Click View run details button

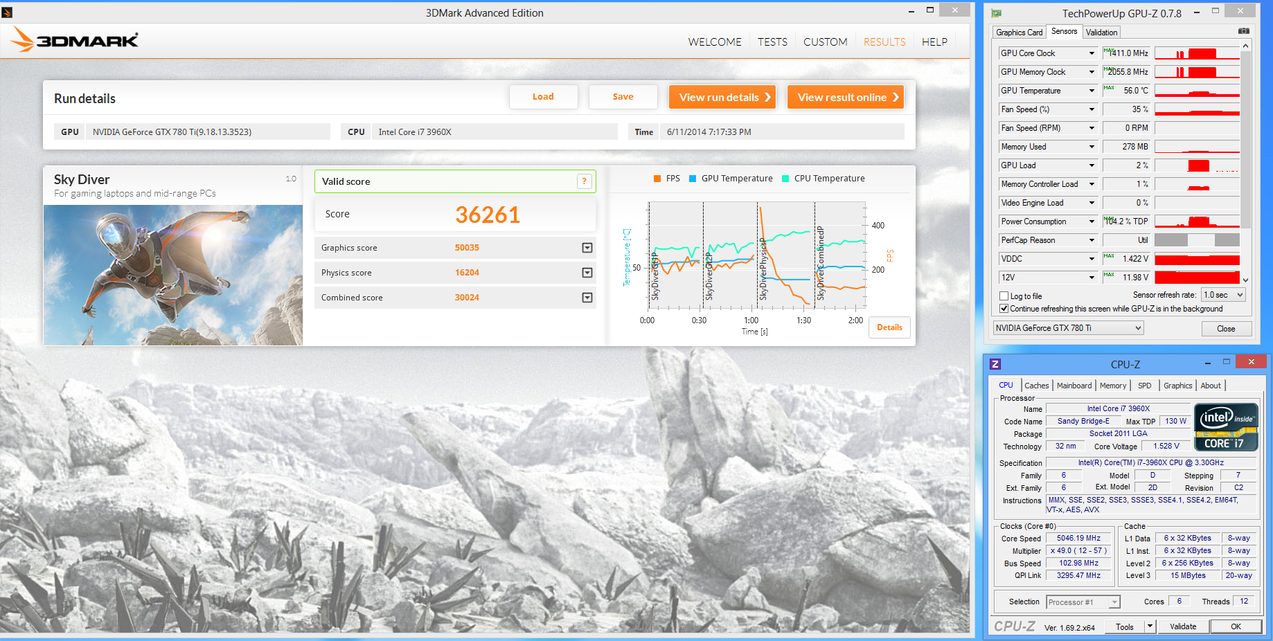point(722,97)
